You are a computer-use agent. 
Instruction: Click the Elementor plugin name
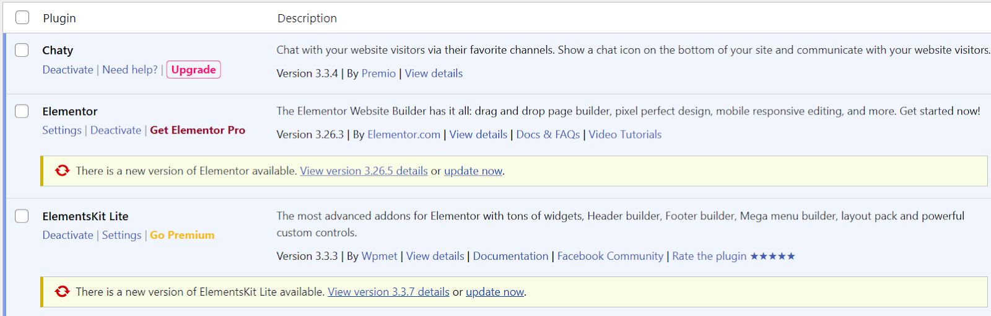pos(70,112)
